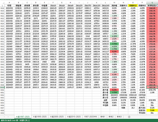Select the 1990/10/24 date cell
Screen dimensions: 158x122
coord(123,95)
